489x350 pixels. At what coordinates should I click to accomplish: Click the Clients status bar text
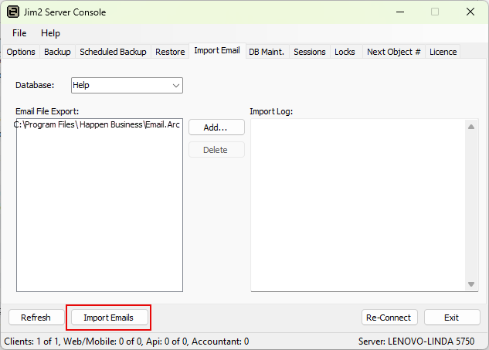coord(126,342)
